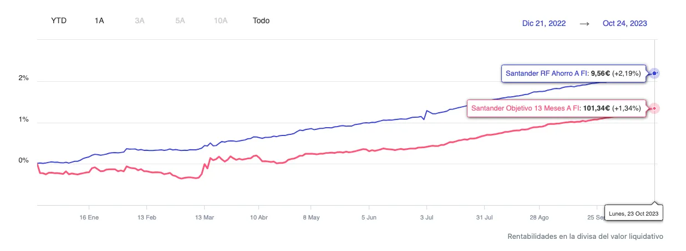
Task: Show the full Todo range
Action: coord(261,20)
